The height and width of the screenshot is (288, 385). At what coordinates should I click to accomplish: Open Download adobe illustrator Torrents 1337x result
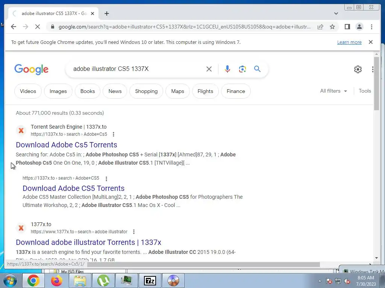88,242
